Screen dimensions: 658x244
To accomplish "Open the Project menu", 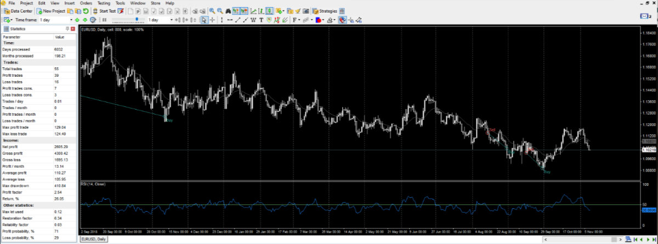I will click(27, 3).
